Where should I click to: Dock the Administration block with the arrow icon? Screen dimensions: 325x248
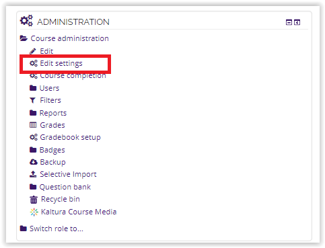point(297,22)
